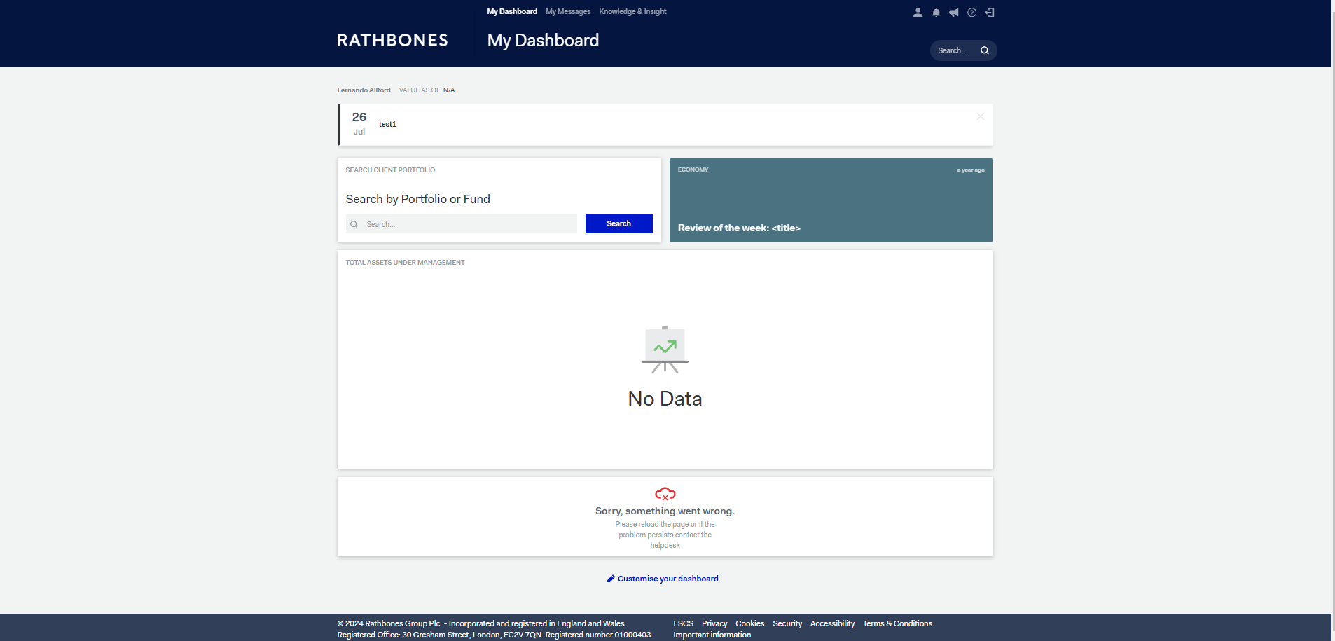Focus the header Search box

(953, 50)
